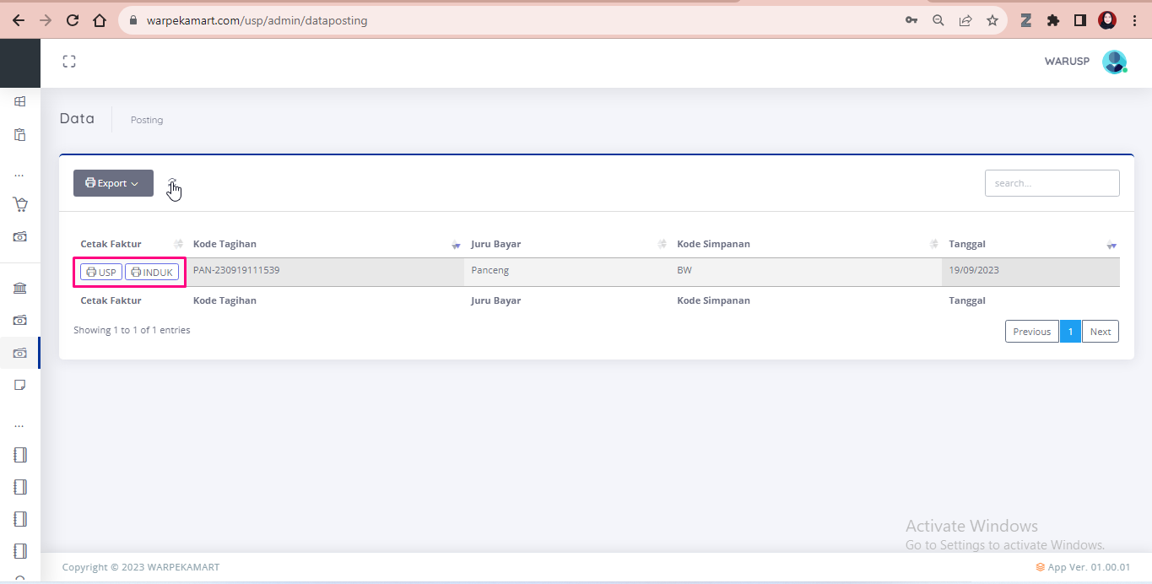
Task: Focus the table search field
Action: pos(1052,183)
